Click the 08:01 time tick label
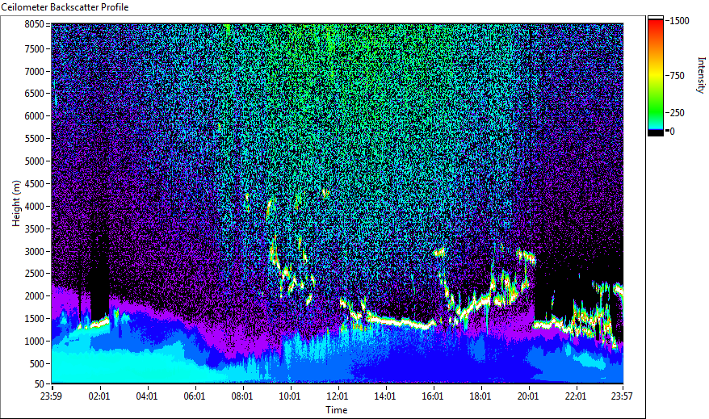The height and width of the screenshot is (419, 709). (242, 396)
